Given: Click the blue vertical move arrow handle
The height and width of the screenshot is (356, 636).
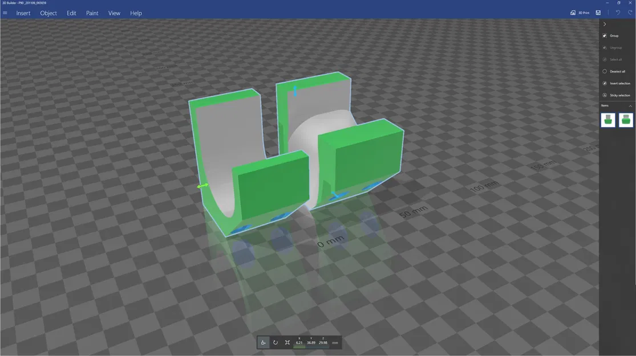Looking at the screenshot, I should tap(295, 91).
